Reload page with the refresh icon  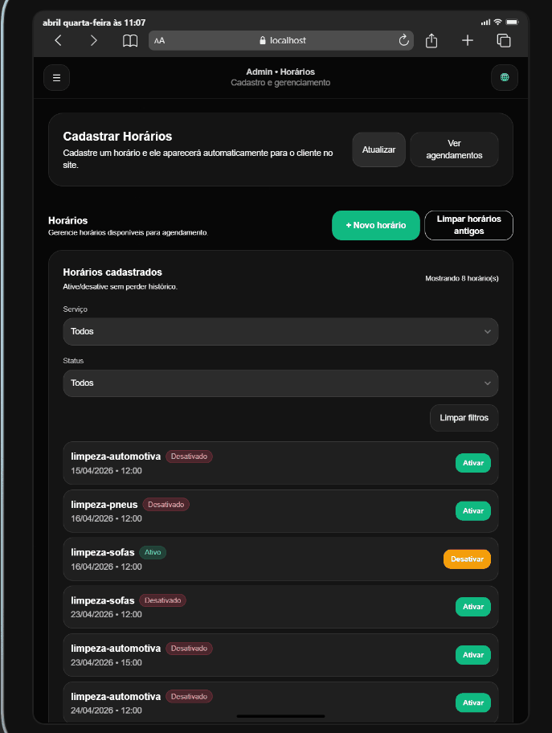[403, 40]
